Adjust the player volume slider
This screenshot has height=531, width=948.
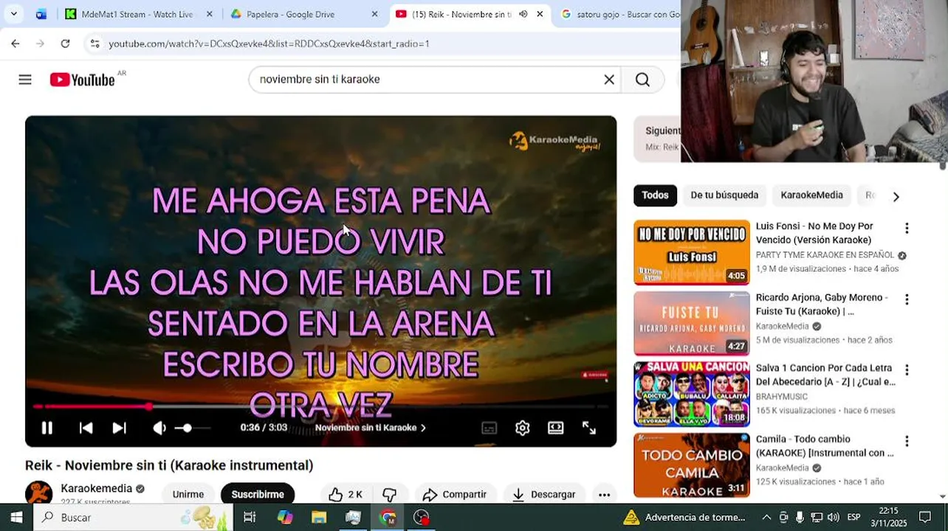(x=192, y=428)
